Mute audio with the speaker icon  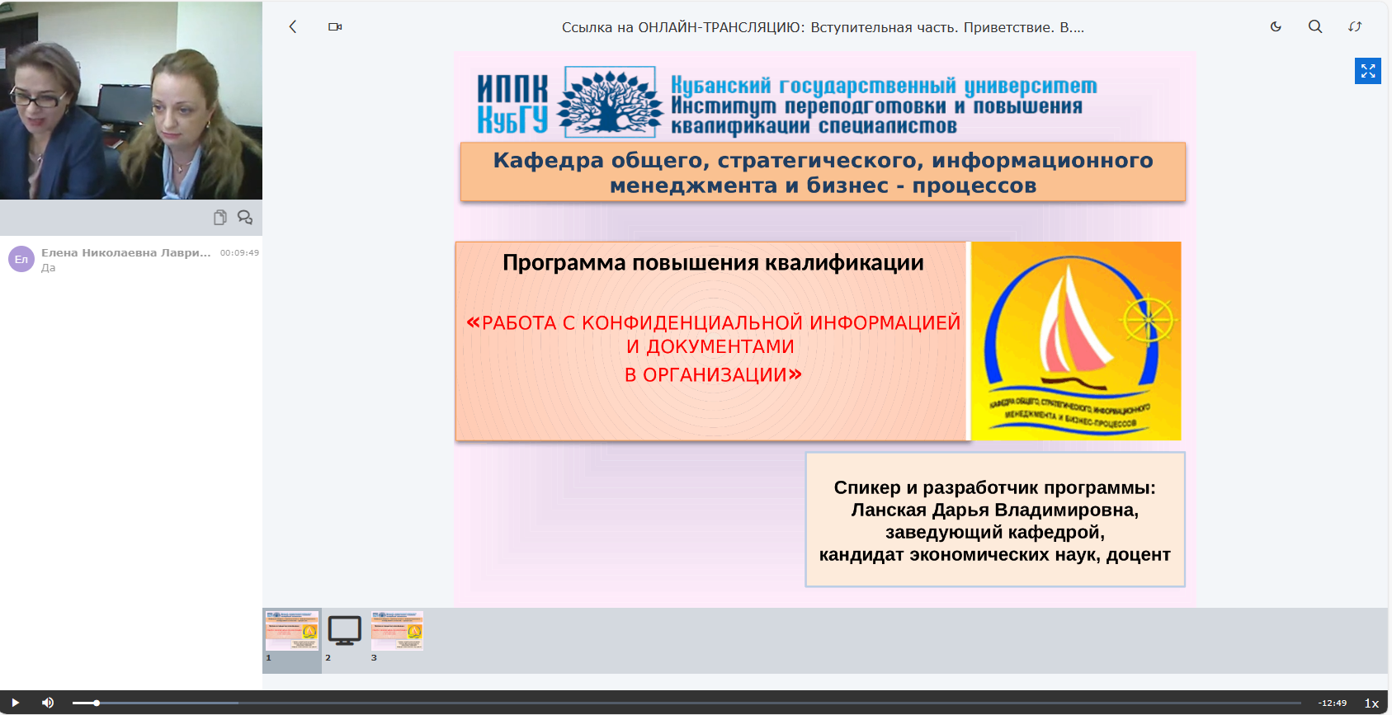[48, 703]
